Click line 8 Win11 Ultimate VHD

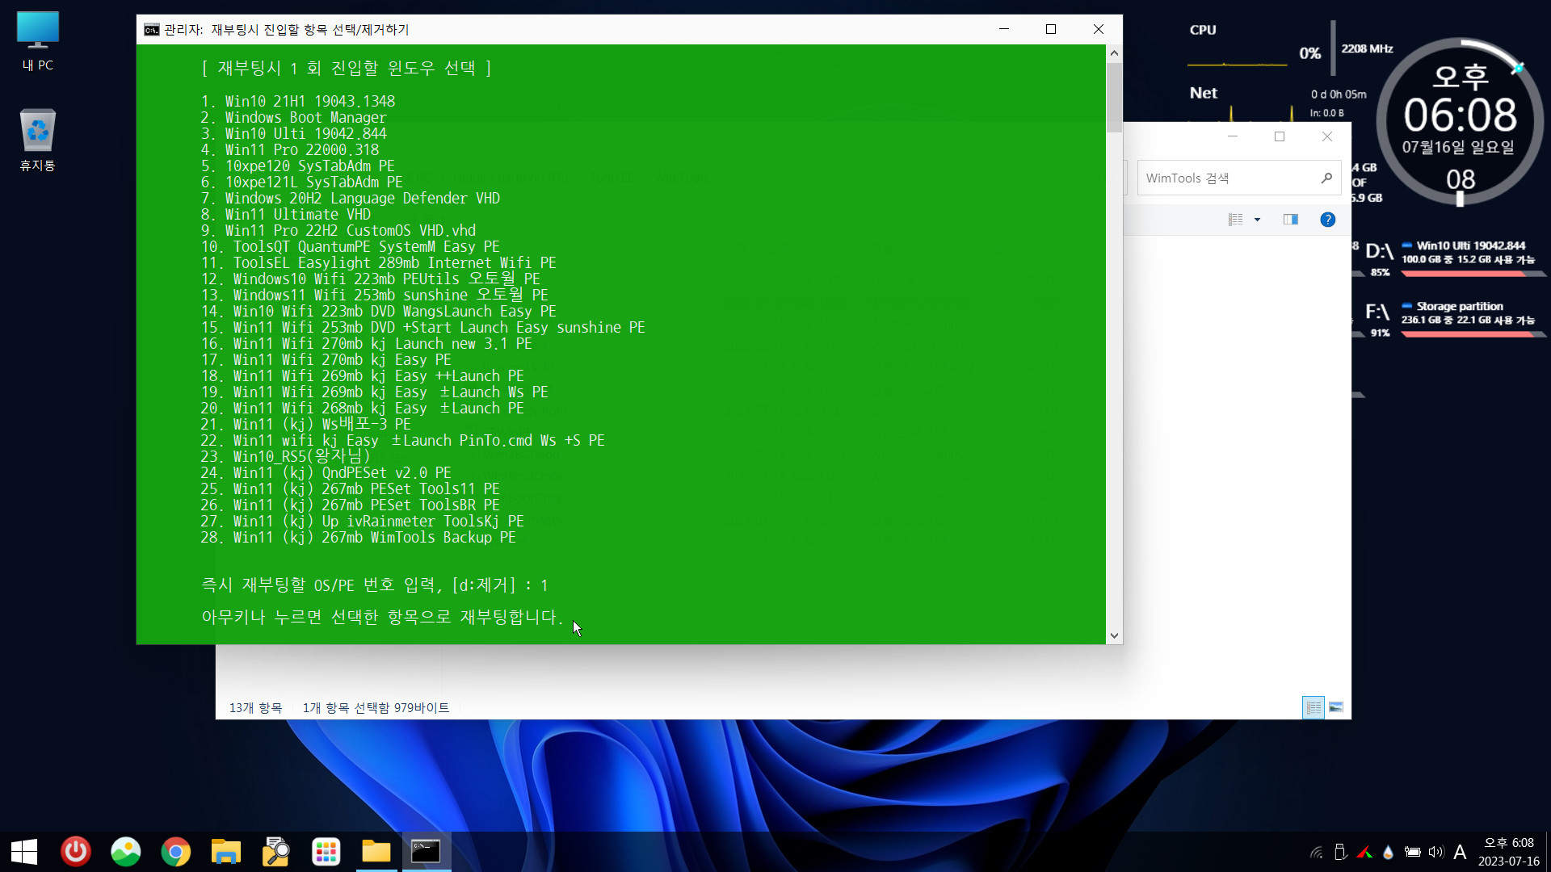click(286, 215)
